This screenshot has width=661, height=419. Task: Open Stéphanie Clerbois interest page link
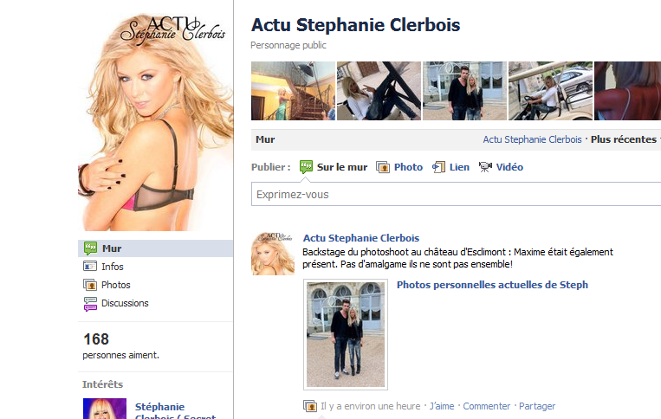pos(175,412)
